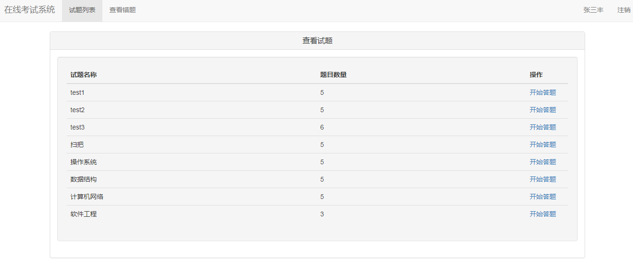The height and width of the screenshot is (267, 633).
Task: Click the 试题名称 column header
Action: tap(84, 75)
